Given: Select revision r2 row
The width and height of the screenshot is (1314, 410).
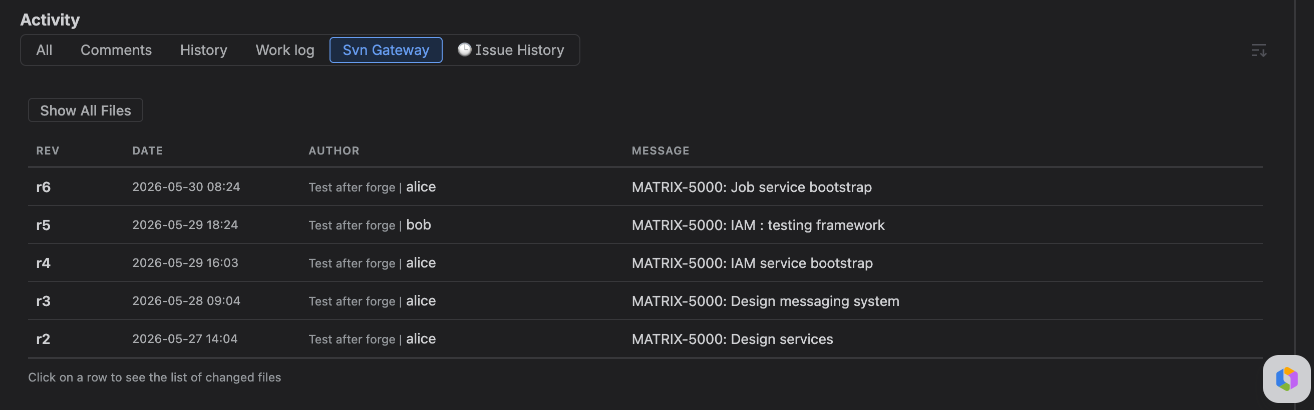Looking at the screenshot, I should click(x=645, y=338).
